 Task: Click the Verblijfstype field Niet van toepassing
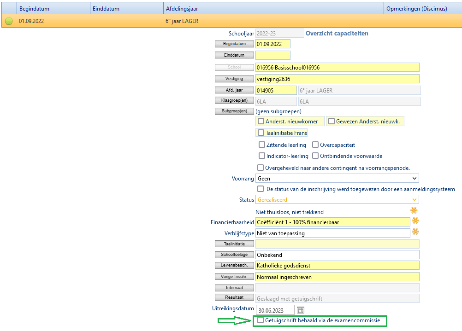point(332,233)
